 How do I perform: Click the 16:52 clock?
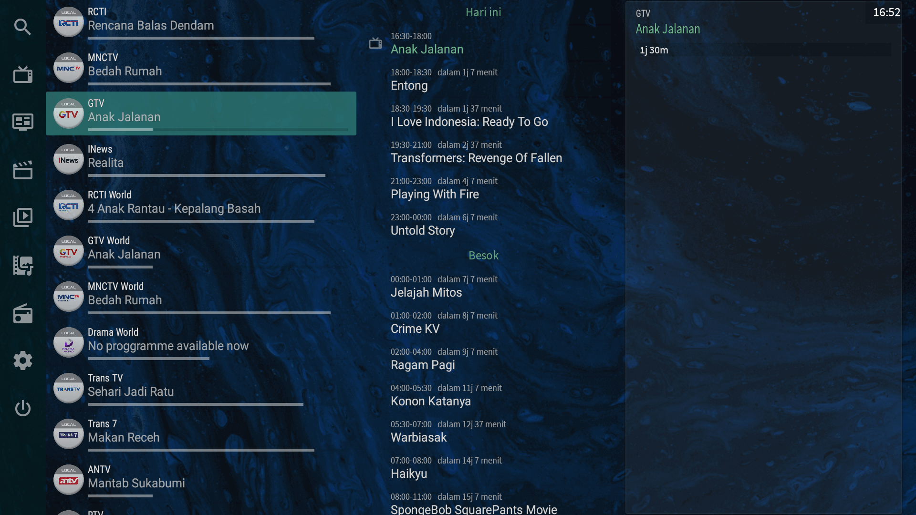886,12
